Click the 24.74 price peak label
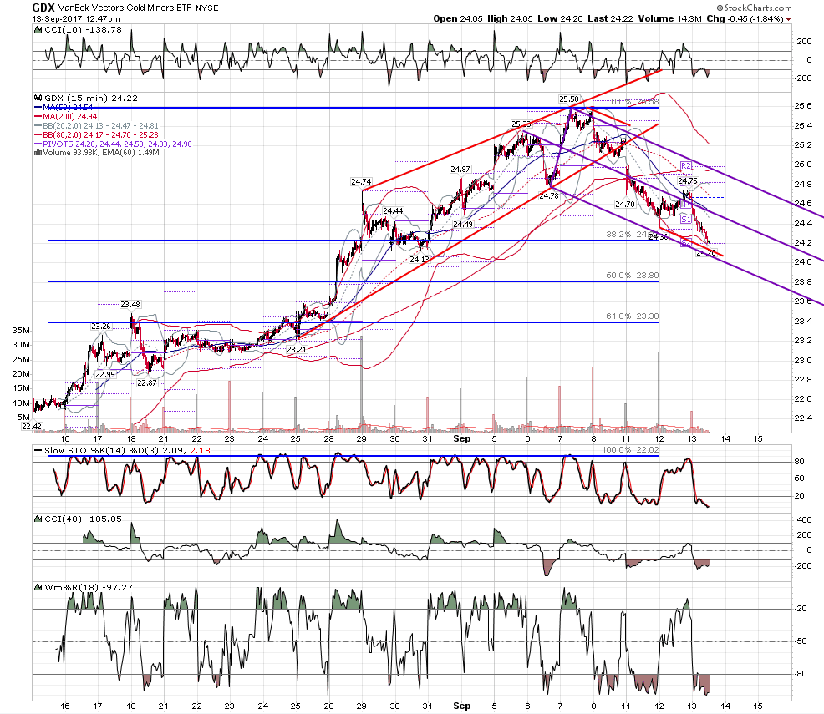The height and width of the screenshot is (714, 824). 361,182
